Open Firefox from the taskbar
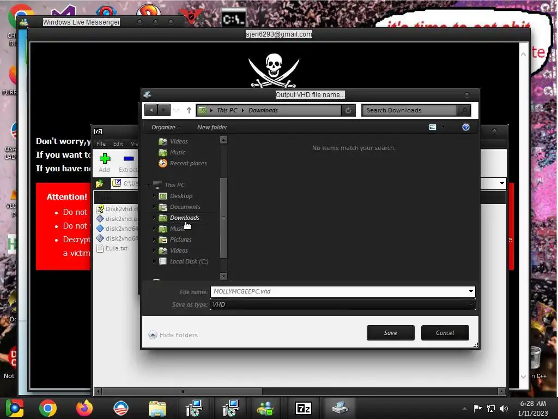 point(84,408)
